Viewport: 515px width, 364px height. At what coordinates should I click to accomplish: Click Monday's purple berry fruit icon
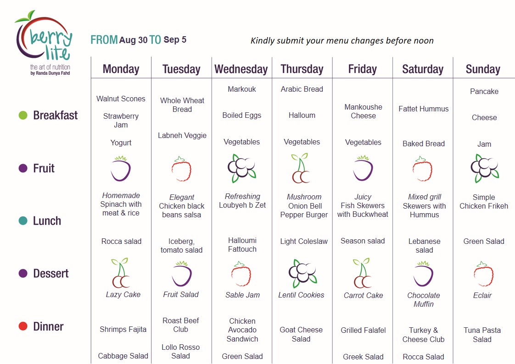121,169
